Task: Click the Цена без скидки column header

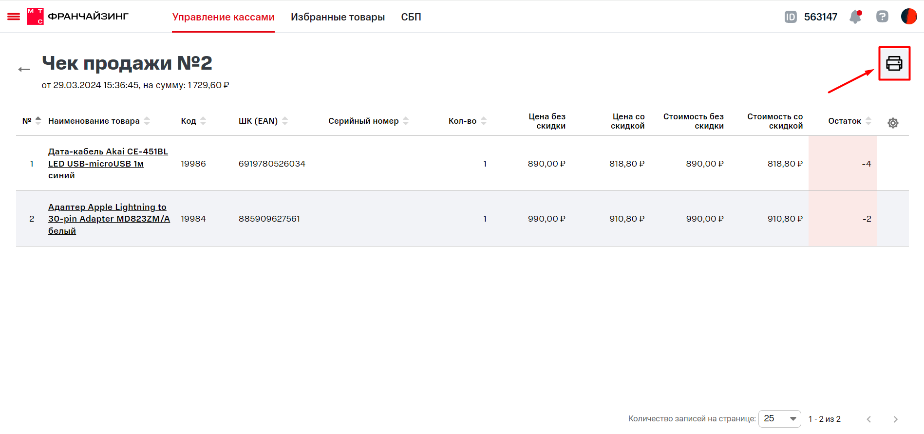Action: [x=547, y=121]
